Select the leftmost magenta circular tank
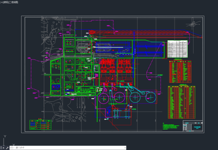Screen dimensions: 218x150 coord(103,98)
